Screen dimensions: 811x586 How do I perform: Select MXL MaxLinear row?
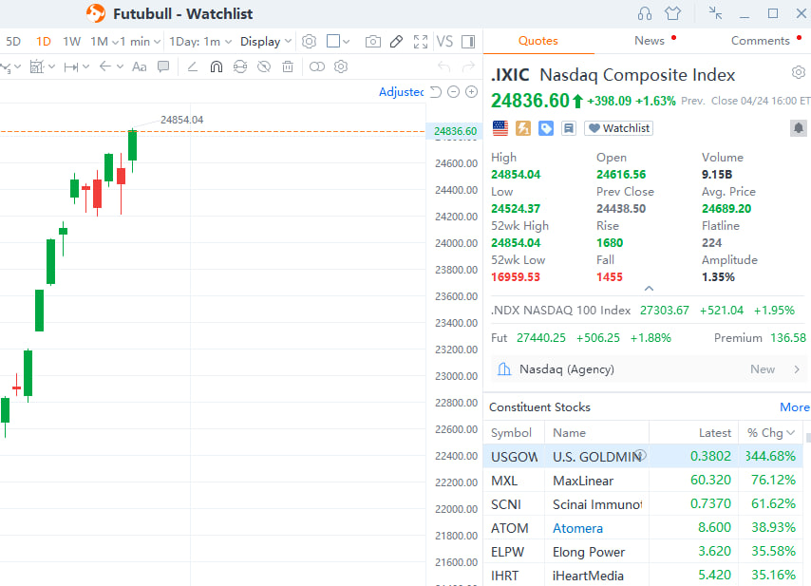click(x=643, y=481)
